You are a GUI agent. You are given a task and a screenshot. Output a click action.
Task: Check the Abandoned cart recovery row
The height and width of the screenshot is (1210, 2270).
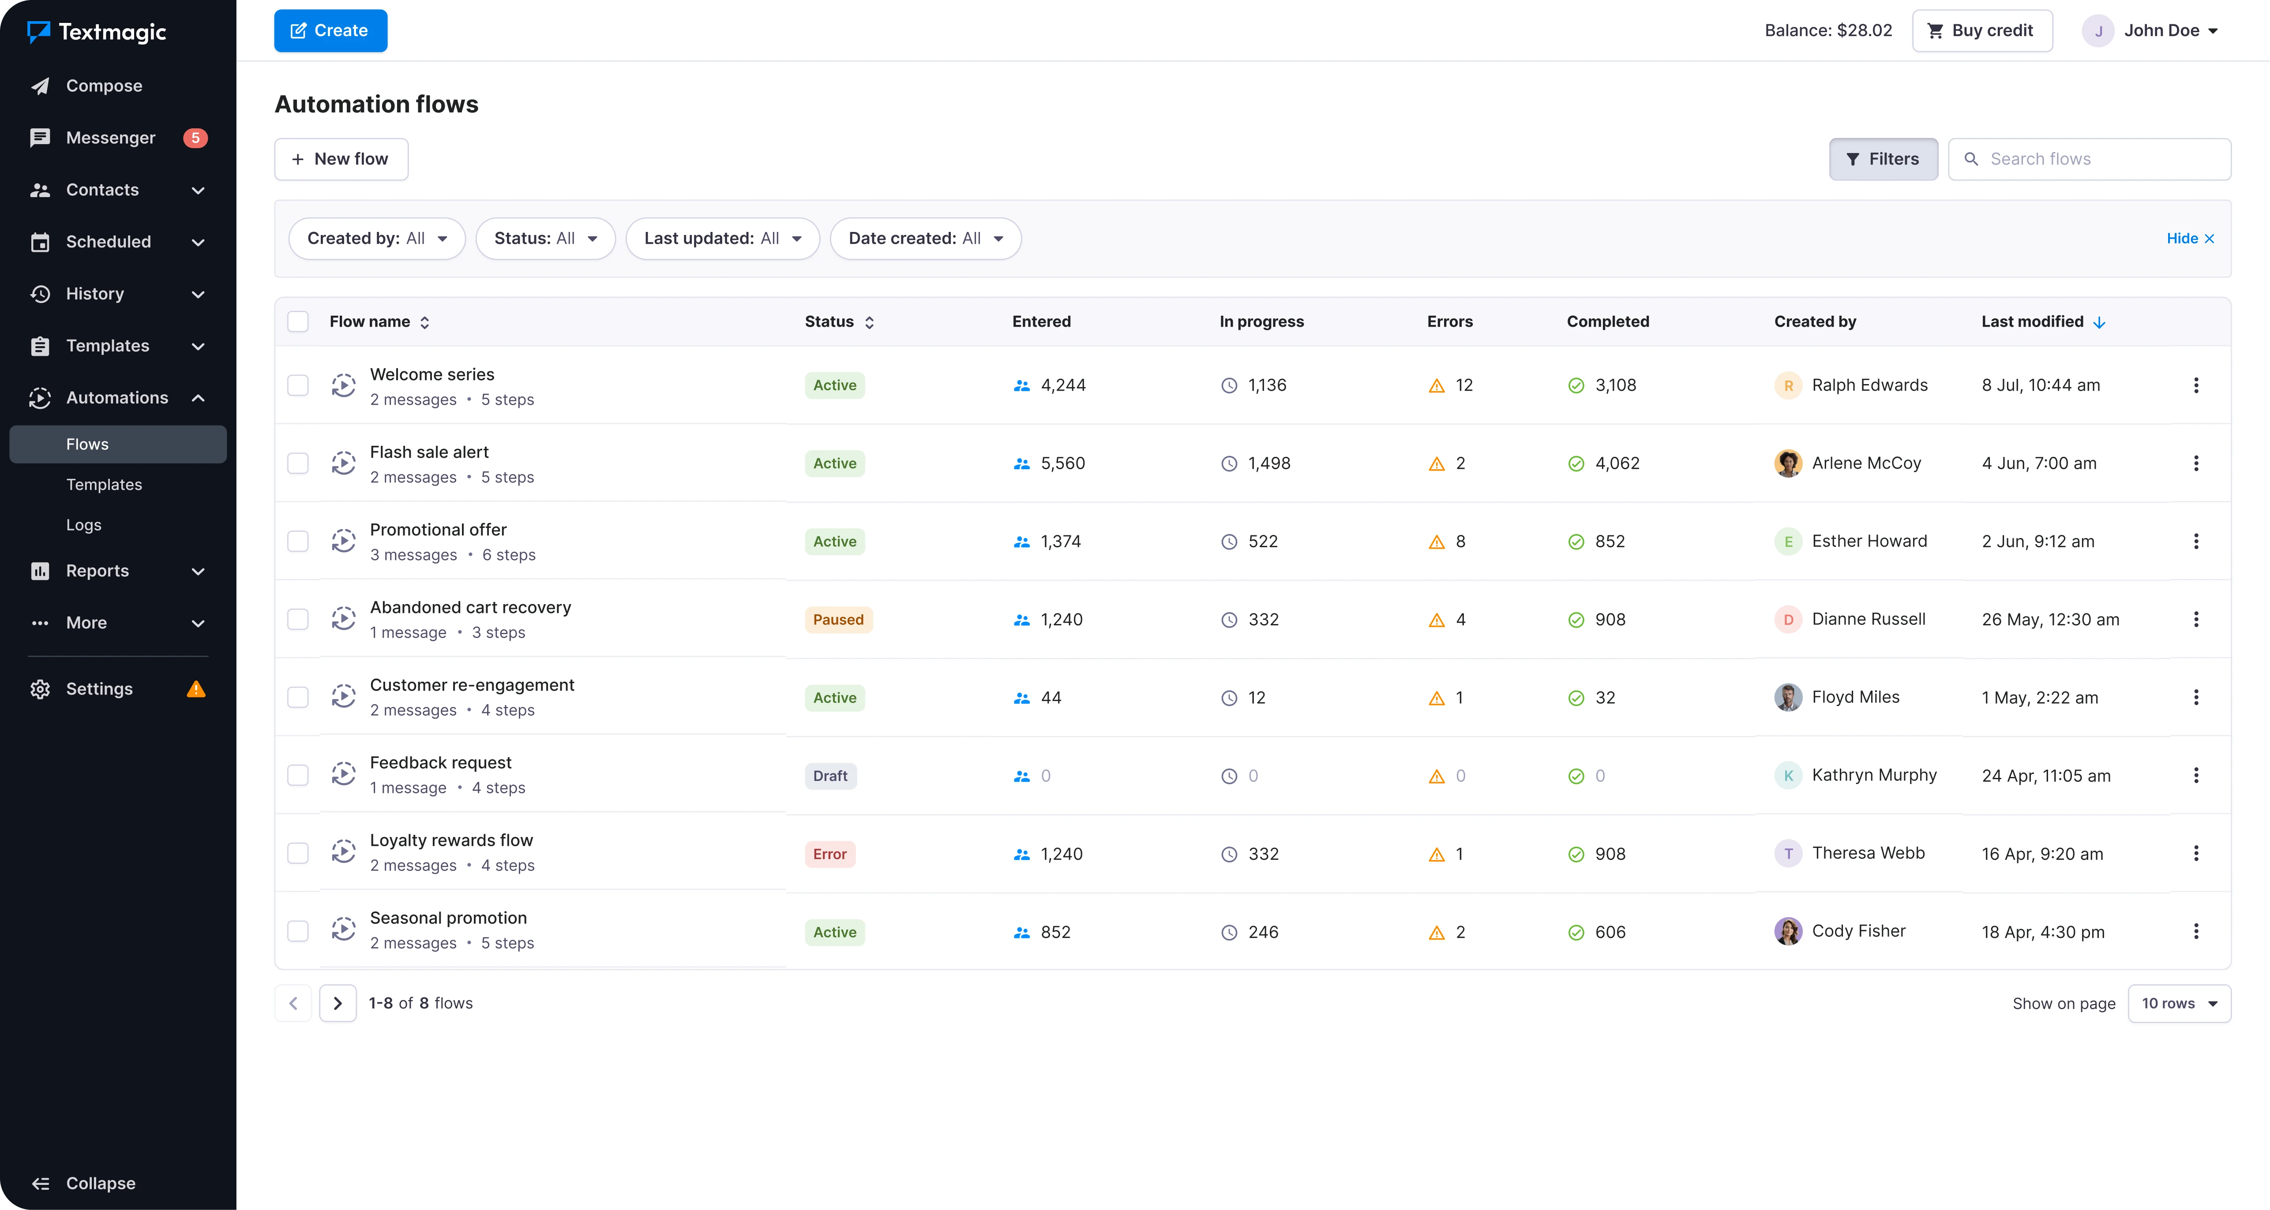click(x=298, y=619)
